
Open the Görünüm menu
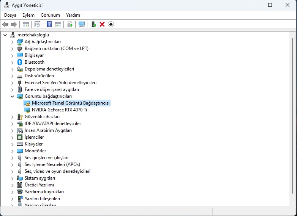click(50, 15)
